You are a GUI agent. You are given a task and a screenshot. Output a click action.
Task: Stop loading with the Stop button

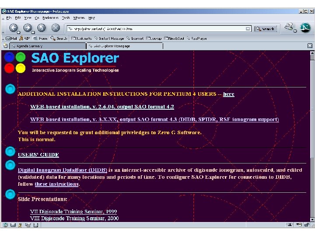56,28
